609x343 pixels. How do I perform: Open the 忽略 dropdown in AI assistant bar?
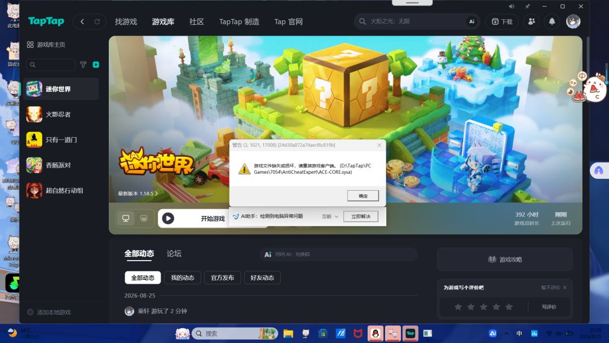(x=330, y=217)
